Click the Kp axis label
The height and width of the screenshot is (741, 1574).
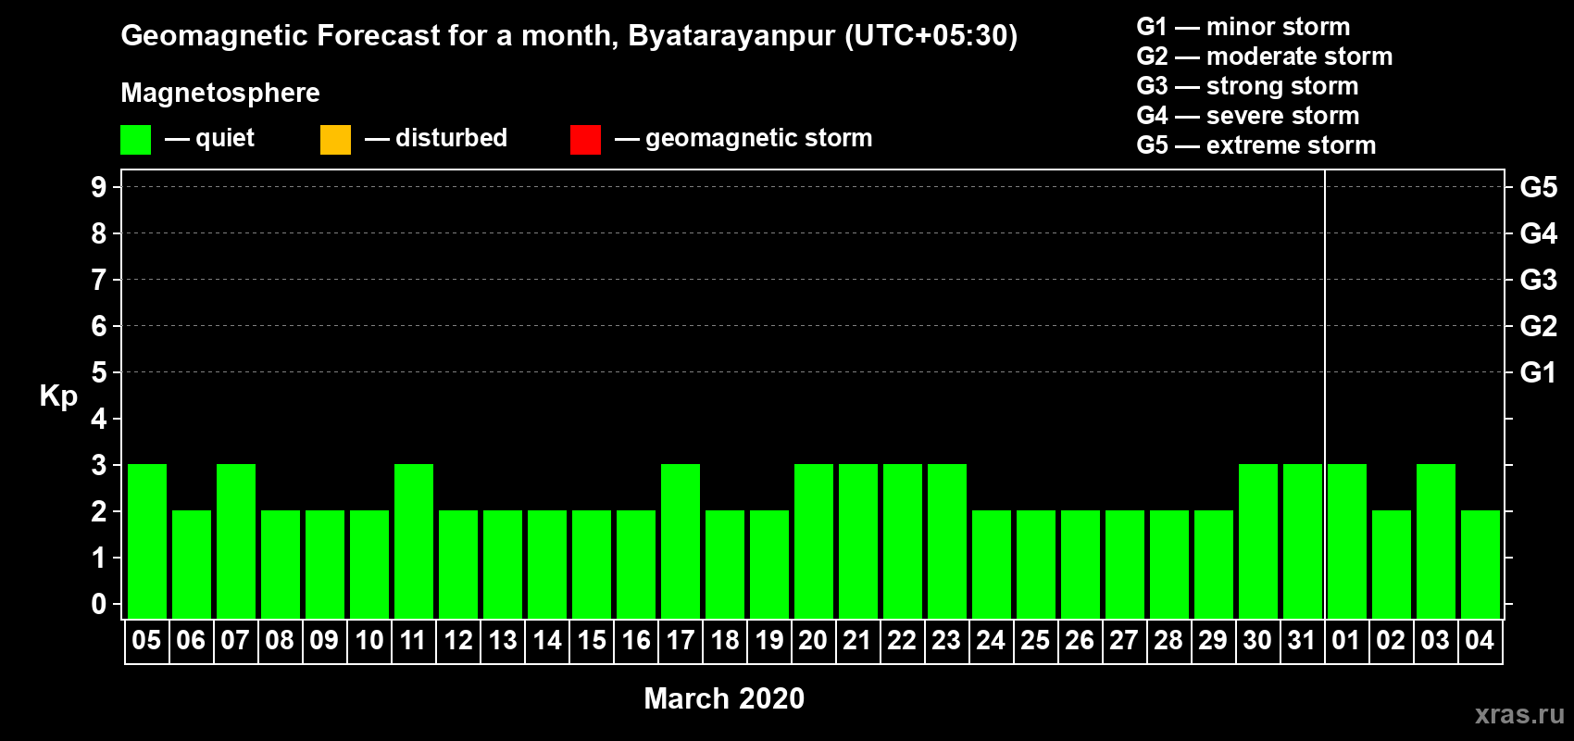(x=58, y=396)
